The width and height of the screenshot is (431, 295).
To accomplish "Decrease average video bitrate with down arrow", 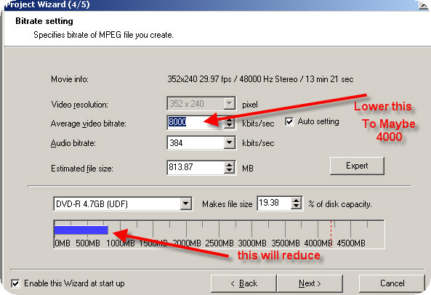I will pyautogui.click(x=229, y=126).
